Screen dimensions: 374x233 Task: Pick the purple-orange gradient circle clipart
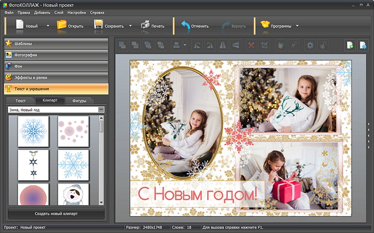tap(33, 194)
